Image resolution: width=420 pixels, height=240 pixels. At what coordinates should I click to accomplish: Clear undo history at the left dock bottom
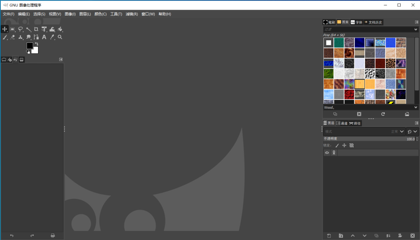(x=53, y=236)
